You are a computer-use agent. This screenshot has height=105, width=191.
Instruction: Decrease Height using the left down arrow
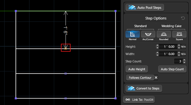pos(157,48)
